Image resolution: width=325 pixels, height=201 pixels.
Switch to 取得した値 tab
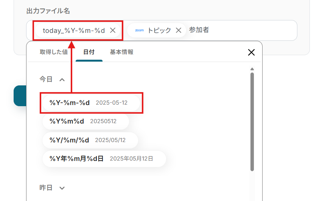pyautogui.click(x=54, y=52)
